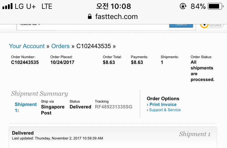Open the Orders breadcrumb link
This screenshot has height=148, width=227.
pos(60,46)
